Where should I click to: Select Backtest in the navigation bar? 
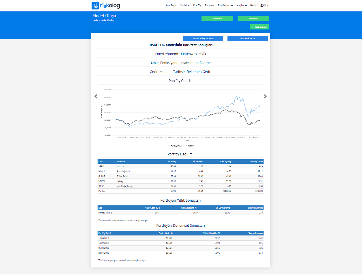pos(209,5)
